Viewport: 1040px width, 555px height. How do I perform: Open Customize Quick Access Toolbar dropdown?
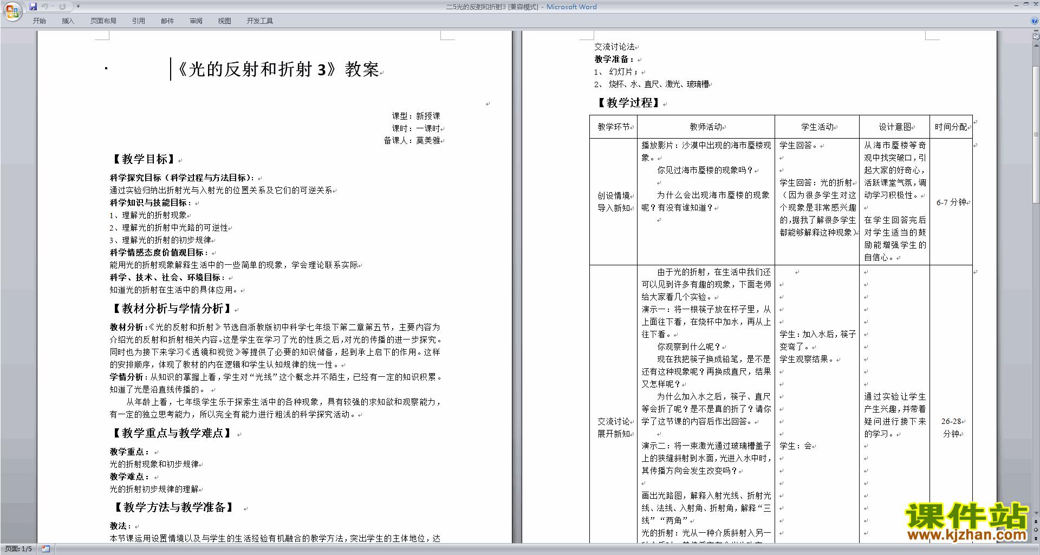pos(78,6)
